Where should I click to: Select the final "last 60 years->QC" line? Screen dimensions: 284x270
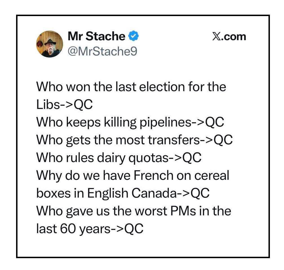(90, 229)
